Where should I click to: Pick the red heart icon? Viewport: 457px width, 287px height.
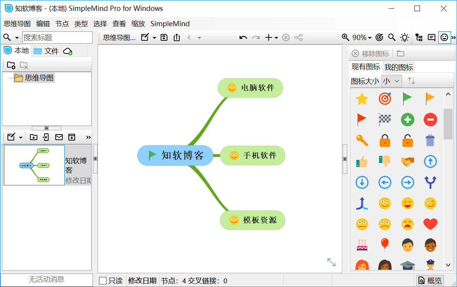pyautogui.click(x=430, y=224)
